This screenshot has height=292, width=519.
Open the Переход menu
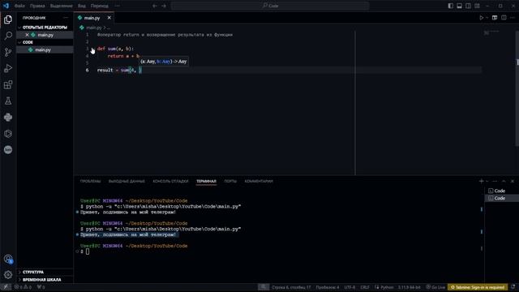coord(99,6)
